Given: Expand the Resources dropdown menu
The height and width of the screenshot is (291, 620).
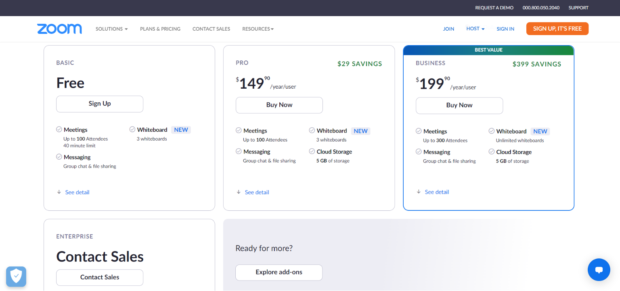Looking at the screenshot, I should pyautogui.click(x=258, y=29).
